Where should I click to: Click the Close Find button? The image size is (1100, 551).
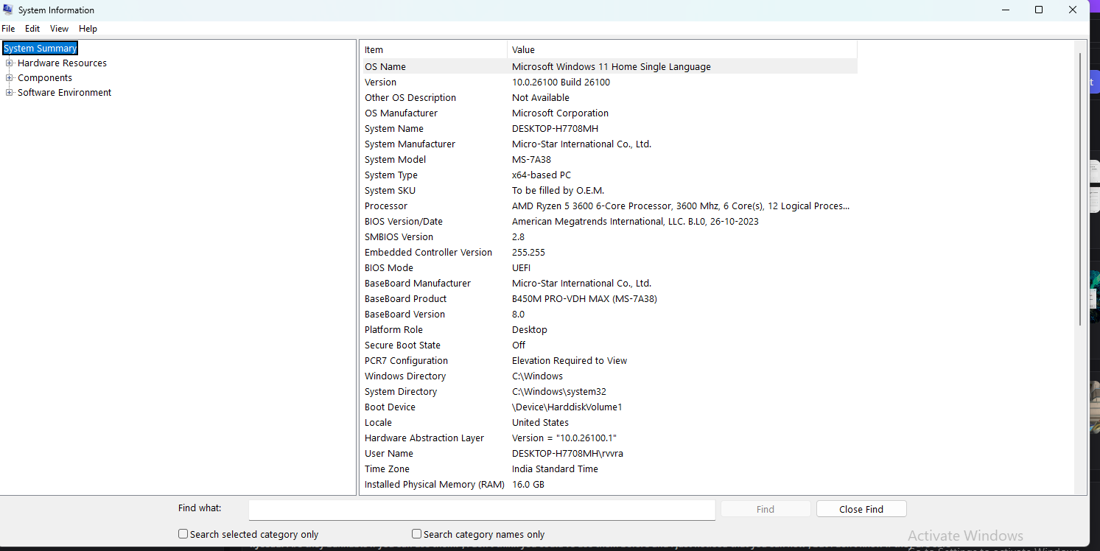861,509
